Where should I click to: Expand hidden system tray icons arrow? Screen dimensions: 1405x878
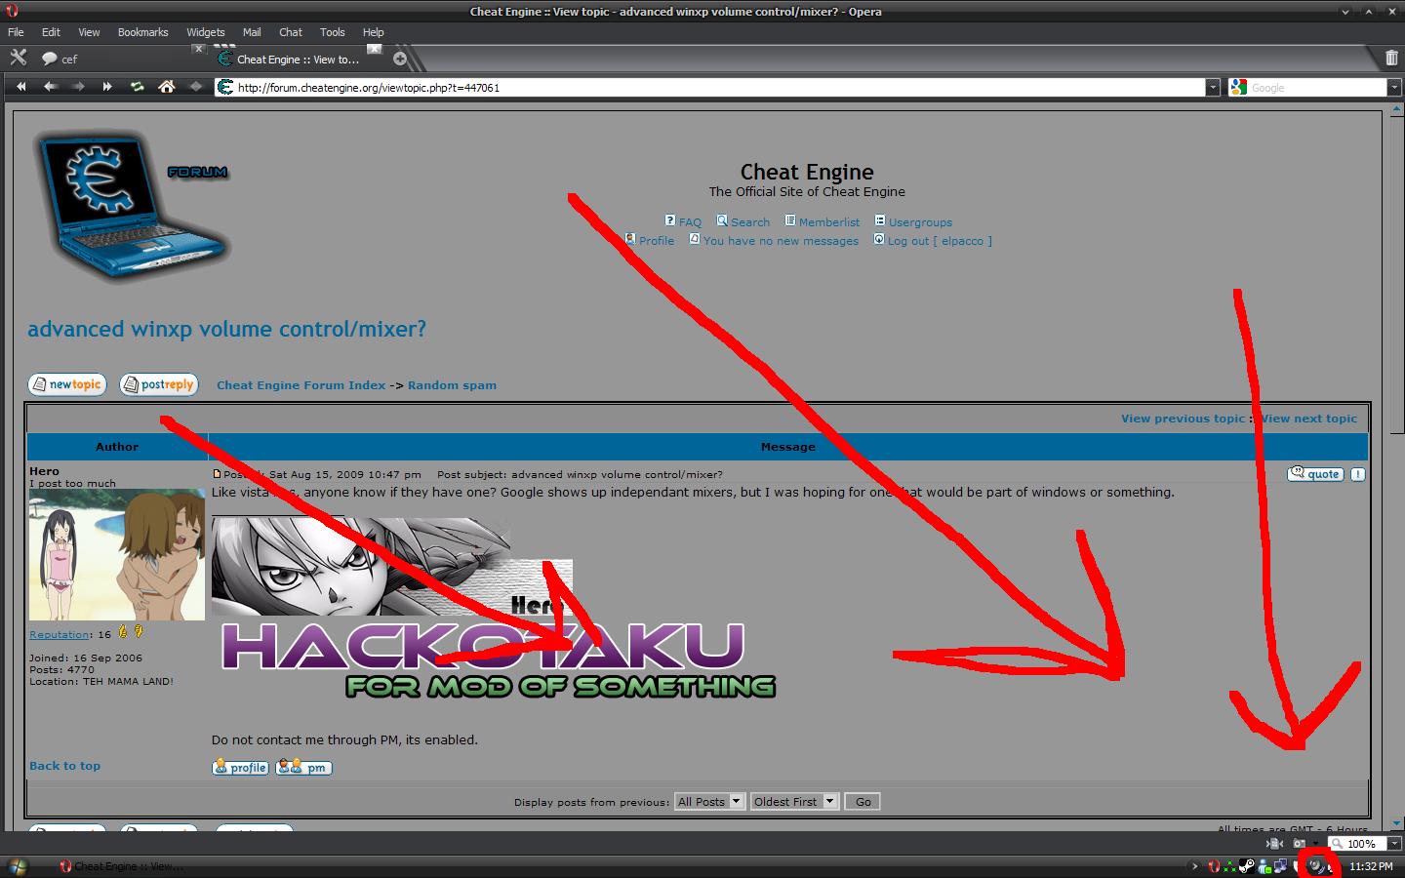(1195, 866)
